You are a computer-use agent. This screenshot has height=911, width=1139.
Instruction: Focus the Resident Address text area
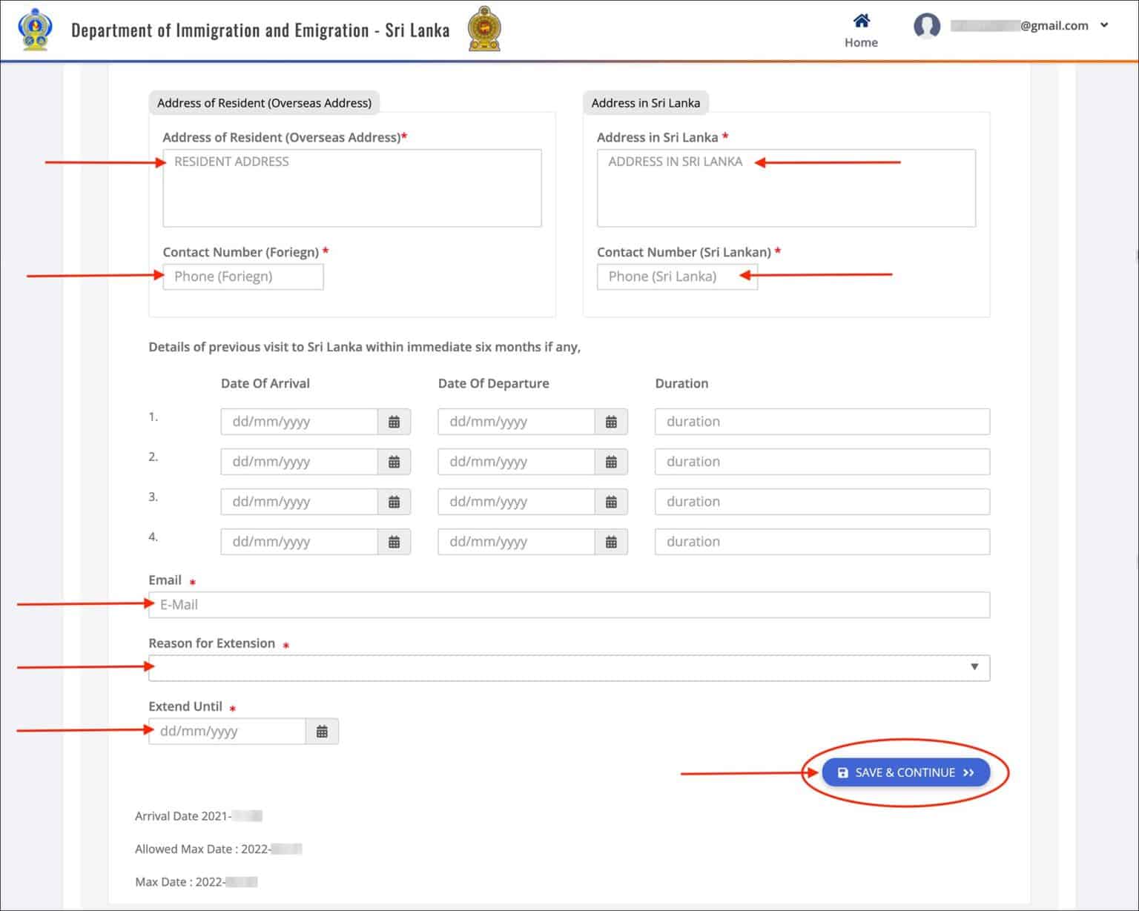click(352, 188)
